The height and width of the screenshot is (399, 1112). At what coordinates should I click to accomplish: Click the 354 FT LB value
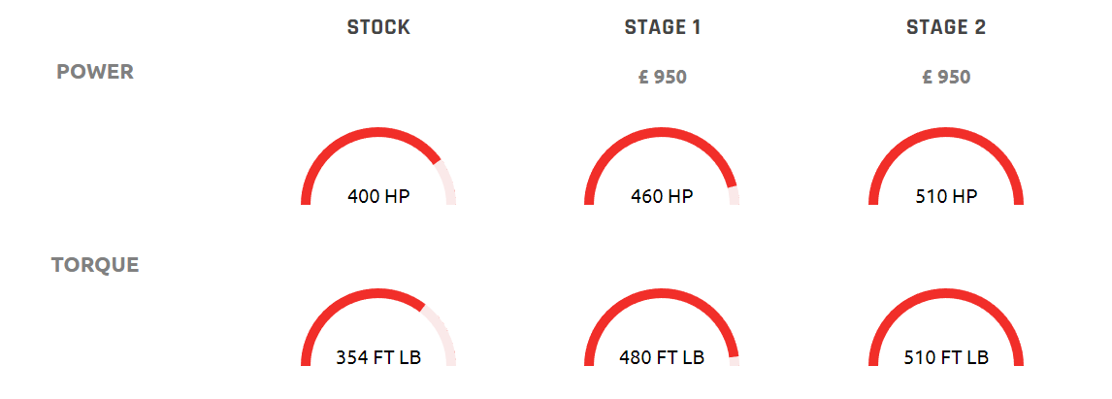pyautogui.click(x=378, y=357)
